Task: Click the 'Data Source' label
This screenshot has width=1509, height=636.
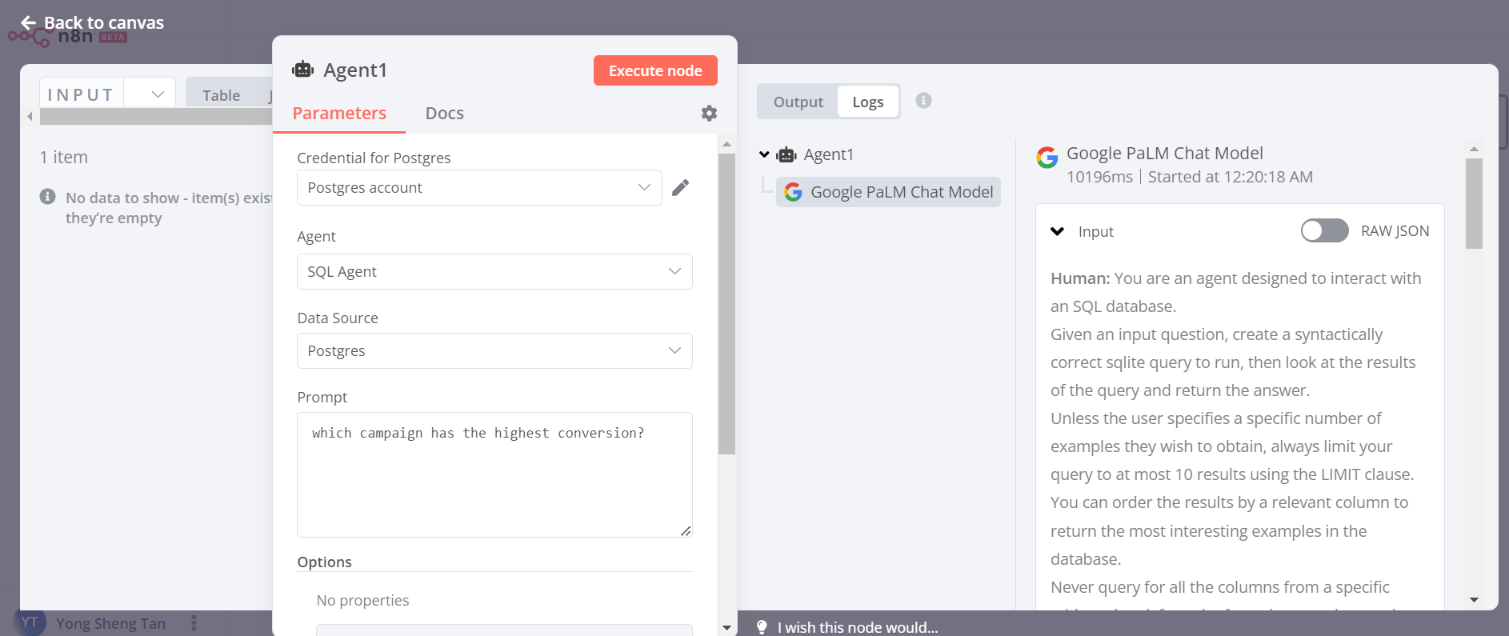Action: coord(338,318)
